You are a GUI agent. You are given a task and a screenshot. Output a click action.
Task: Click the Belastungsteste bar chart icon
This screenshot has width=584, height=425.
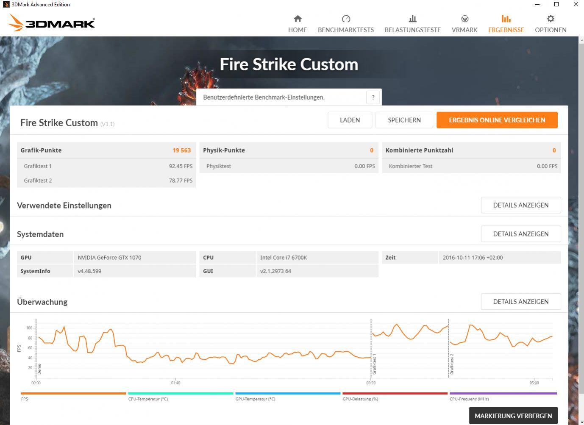[x=412, y=19]
